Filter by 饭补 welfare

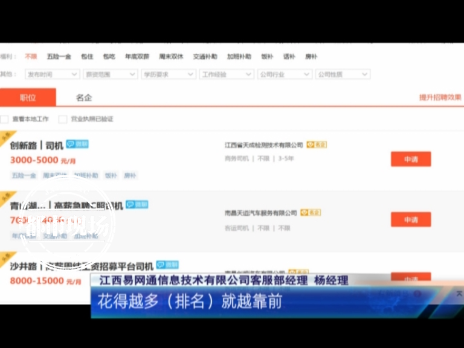click(267, 57)
